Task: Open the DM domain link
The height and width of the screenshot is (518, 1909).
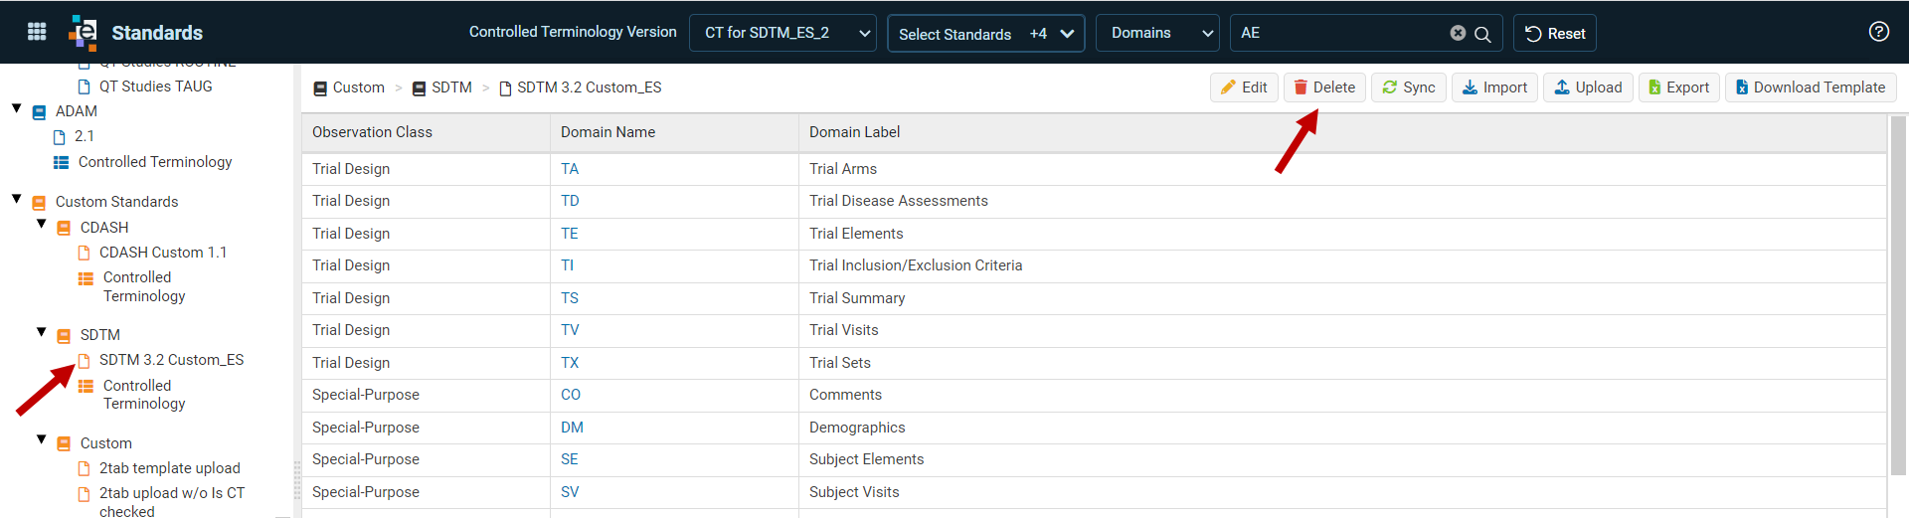Action: tap(572, 428)
